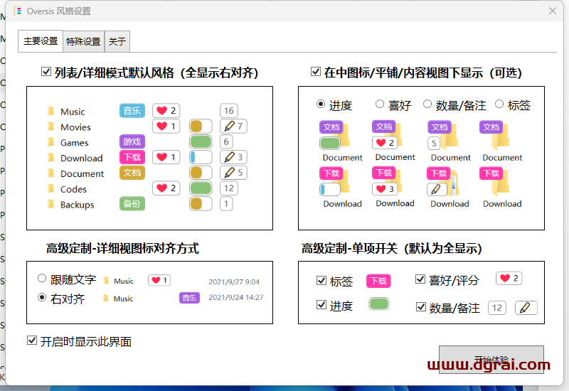
Task: Select the 数量/备注 radio option
Action: point(427,104)
